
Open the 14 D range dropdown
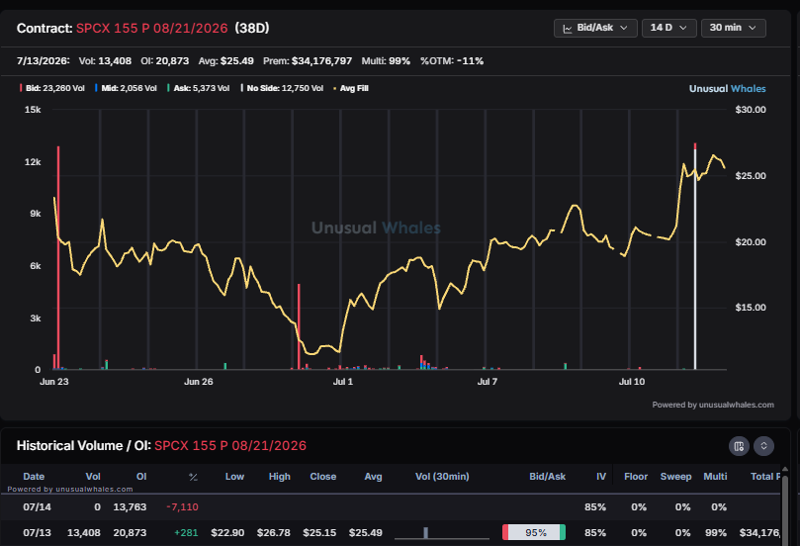click(x=668, y=28)
